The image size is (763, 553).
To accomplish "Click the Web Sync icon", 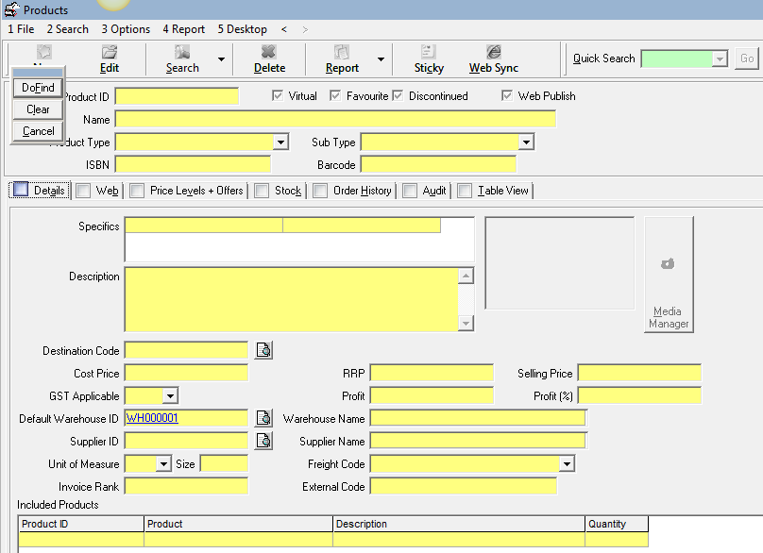I will click(494, 52).
